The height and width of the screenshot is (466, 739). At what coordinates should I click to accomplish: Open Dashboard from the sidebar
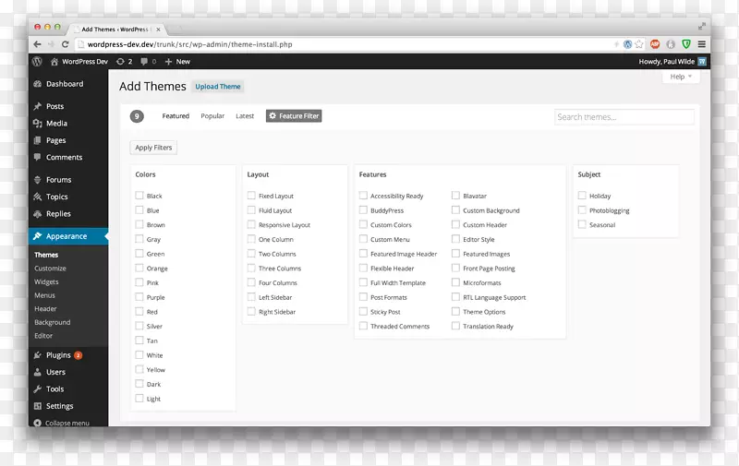point(64,84)
